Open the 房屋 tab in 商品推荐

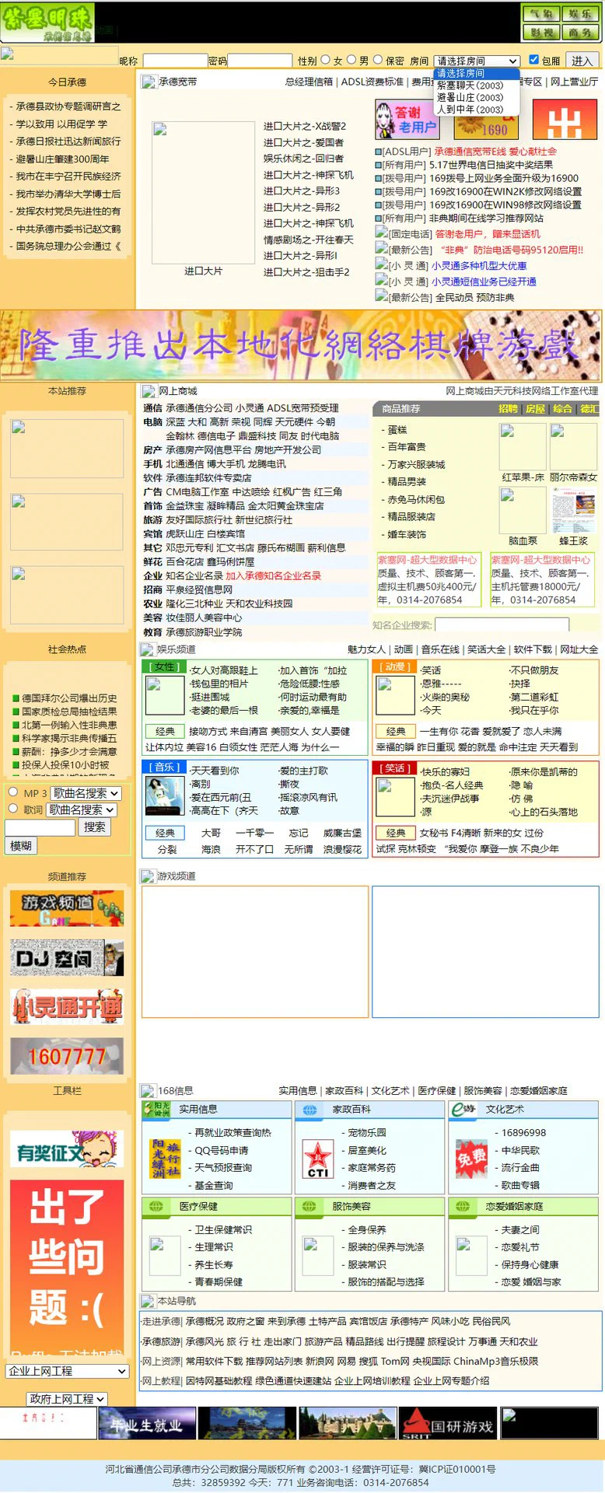pos(535,408)
